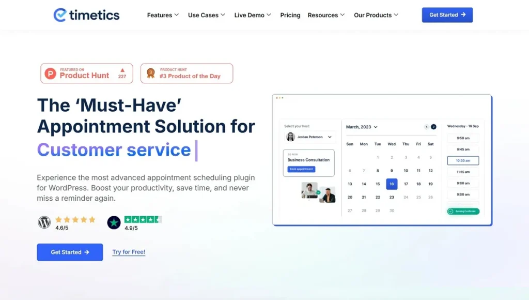
Task: Click the Business Consultation card title
Action: pyautogui.click(x=308, y=160)
